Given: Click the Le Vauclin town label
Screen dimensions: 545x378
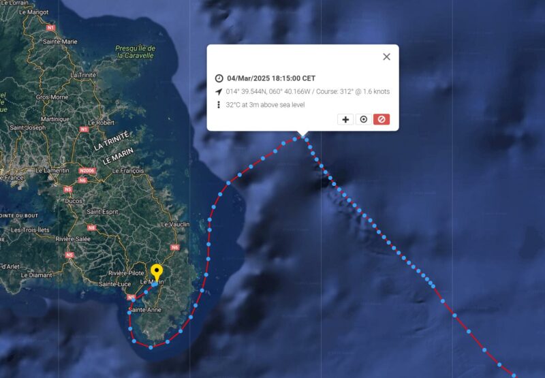Looking at the screenshot, I should click(x=176, y=225).
